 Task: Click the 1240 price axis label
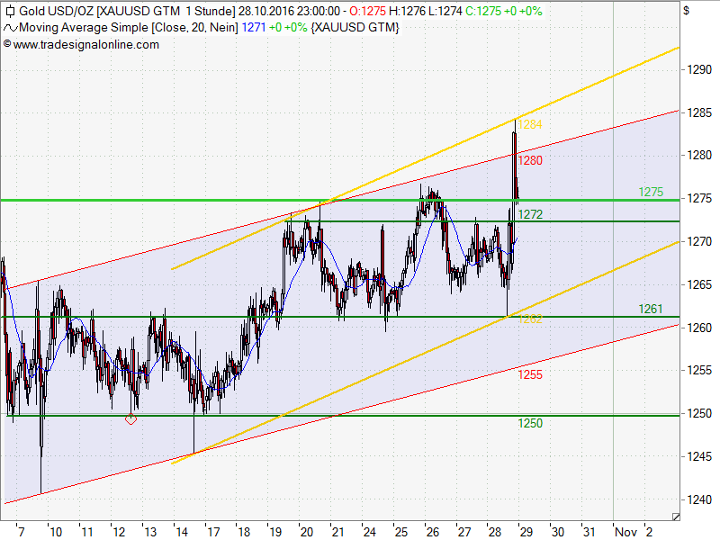(699, 499)
